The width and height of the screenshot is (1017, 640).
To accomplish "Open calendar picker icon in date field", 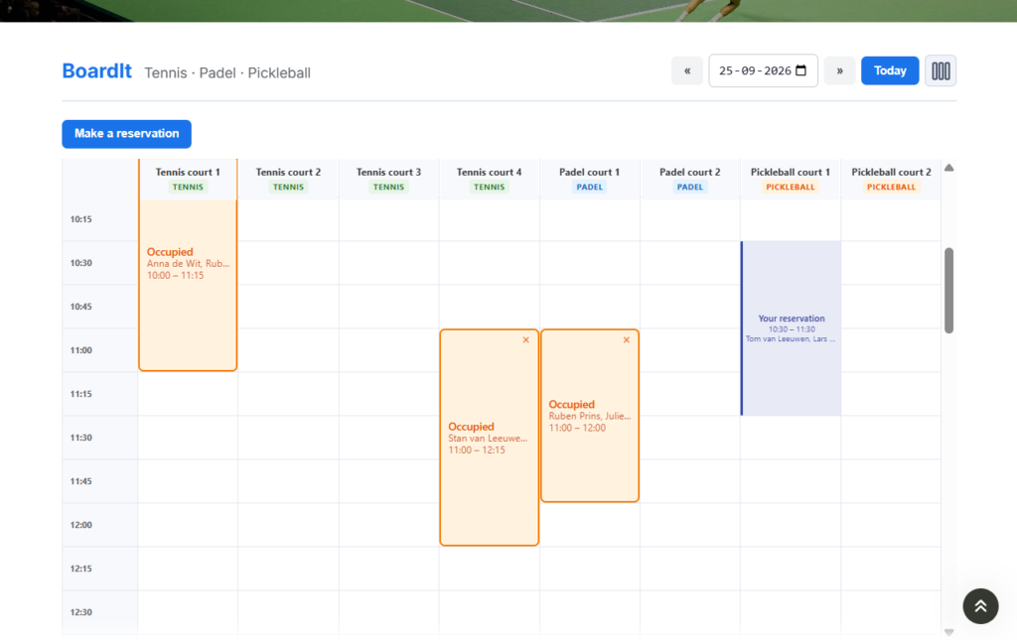I will point(801,70).
